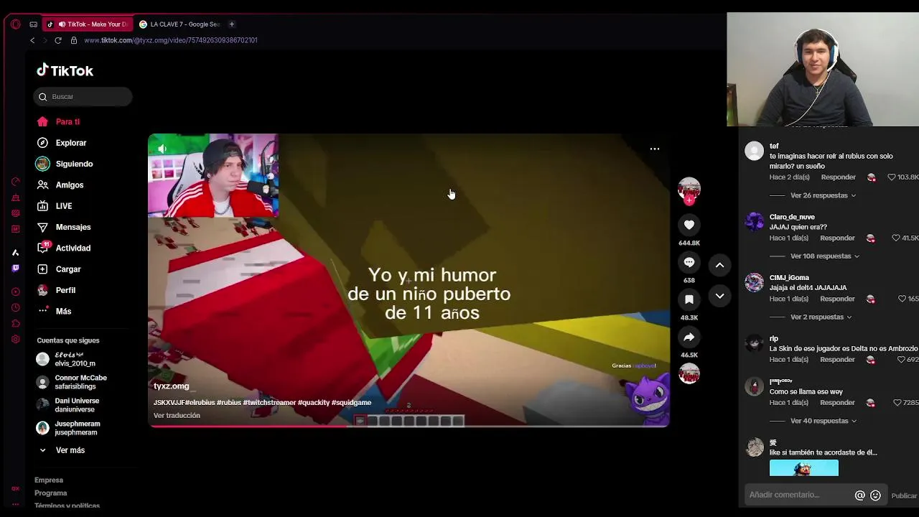Expand Ver 2 respuestas
The width and height of the screenshot is (919, 517).
pos(821,317)
